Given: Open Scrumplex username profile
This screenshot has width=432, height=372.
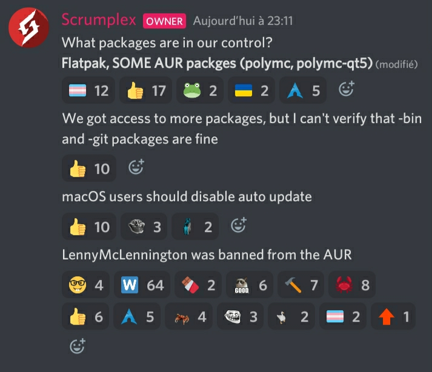Looking at the screenshot, I should pyautogui.click(x=99, y=20).
